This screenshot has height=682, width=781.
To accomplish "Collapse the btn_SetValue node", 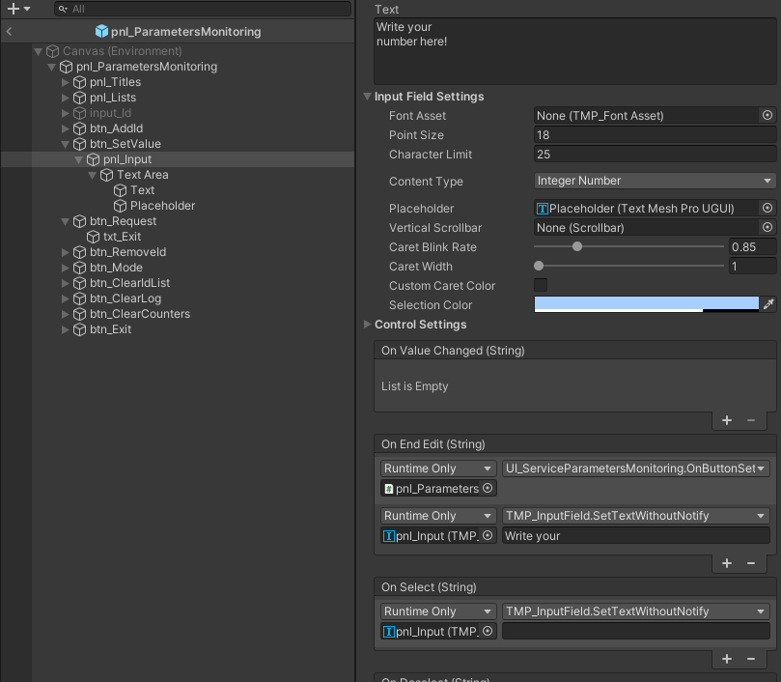I will (65, 144).
